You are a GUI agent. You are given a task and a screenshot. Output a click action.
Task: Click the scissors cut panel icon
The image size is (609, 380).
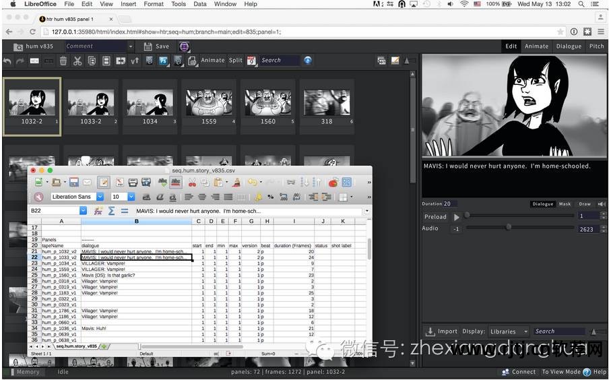pos(77,61)
